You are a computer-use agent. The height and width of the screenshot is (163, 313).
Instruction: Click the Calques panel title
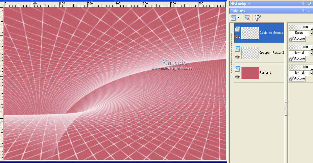click(x=238, y=11)
